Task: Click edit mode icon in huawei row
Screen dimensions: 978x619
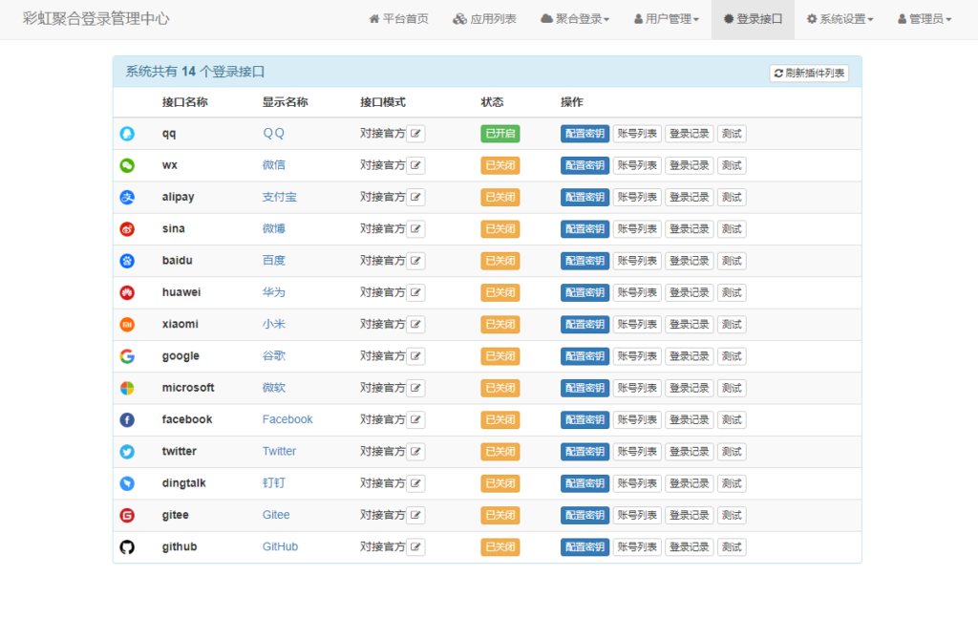Action: pyautogui.click(x=416, y=293)
